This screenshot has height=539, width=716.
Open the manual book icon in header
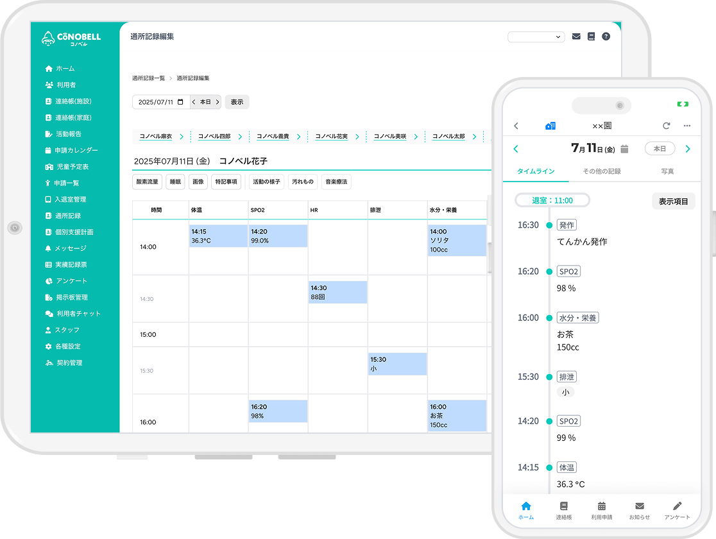(x=591, y=37)
